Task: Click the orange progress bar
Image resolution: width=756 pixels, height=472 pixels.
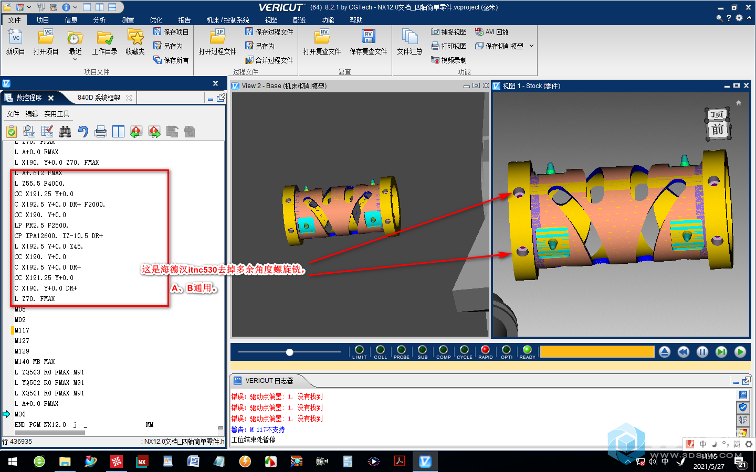Action: tap(597, 351)
